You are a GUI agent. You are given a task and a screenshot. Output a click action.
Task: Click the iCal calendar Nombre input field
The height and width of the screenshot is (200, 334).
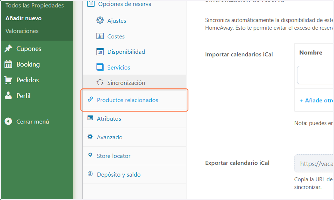tap(315, 75)
